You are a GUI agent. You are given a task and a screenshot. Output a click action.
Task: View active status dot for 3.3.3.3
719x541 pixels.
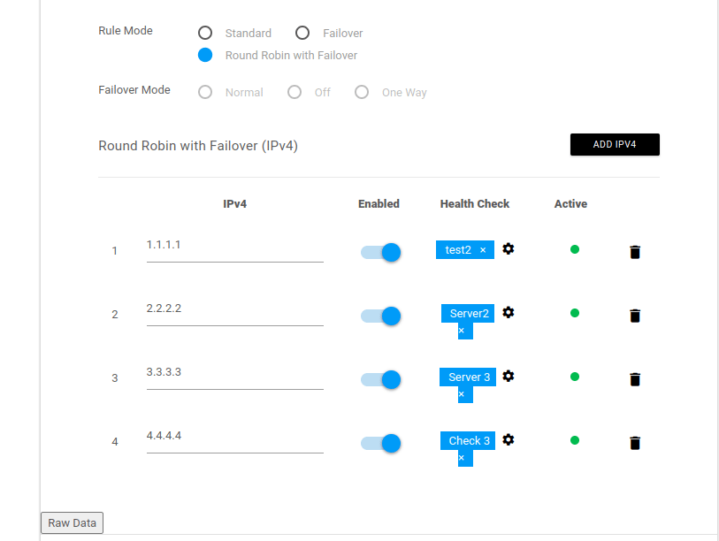pos(575,377)
